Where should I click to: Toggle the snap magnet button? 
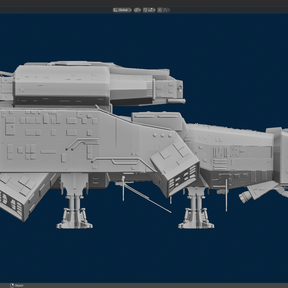[145, 10]
